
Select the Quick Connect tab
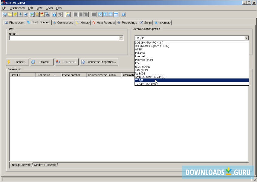point(39,22)
